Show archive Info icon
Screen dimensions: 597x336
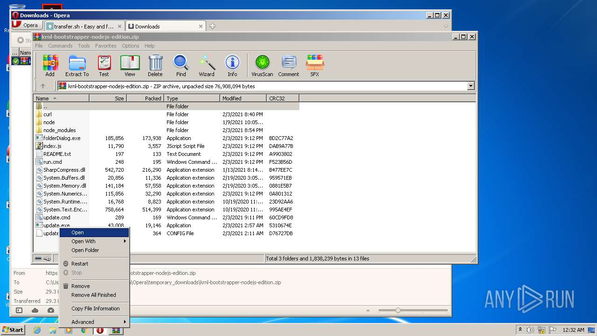[232, 65]
